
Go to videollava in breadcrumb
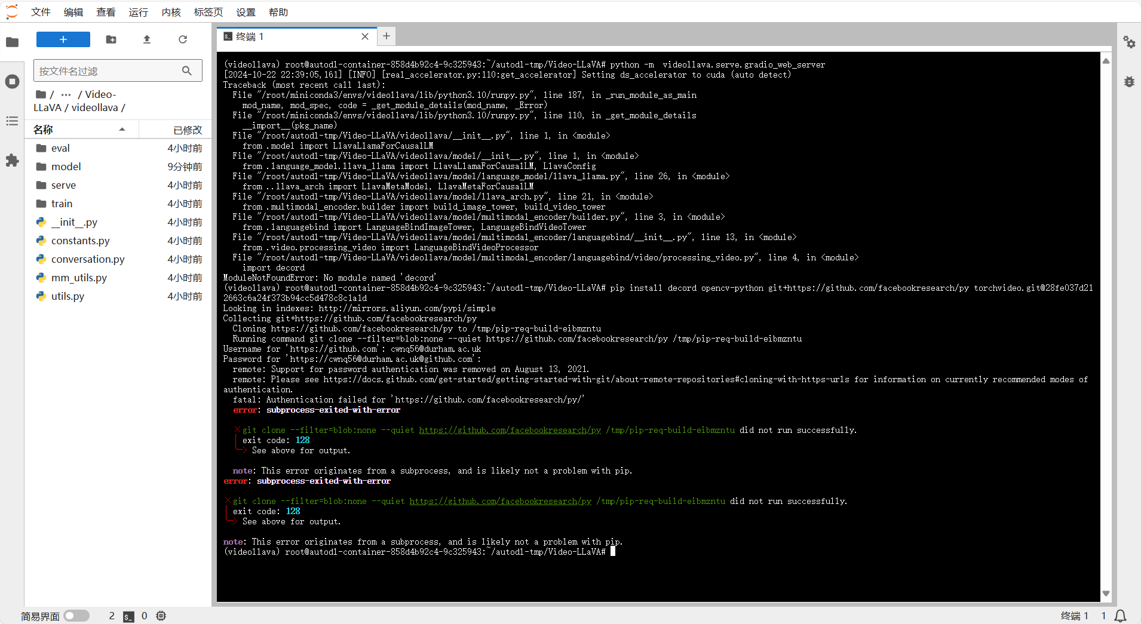click(95, 107)
